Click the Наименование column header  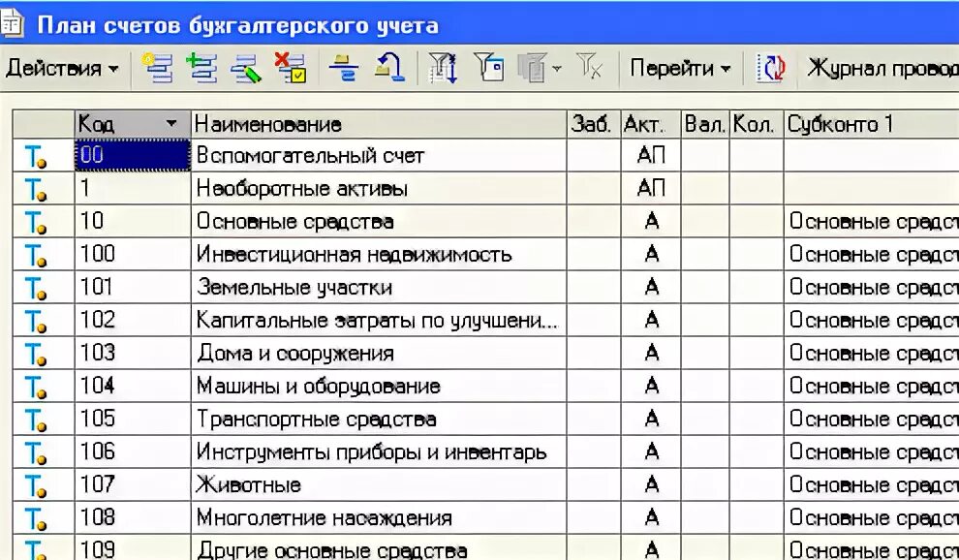tap(379, 124)
